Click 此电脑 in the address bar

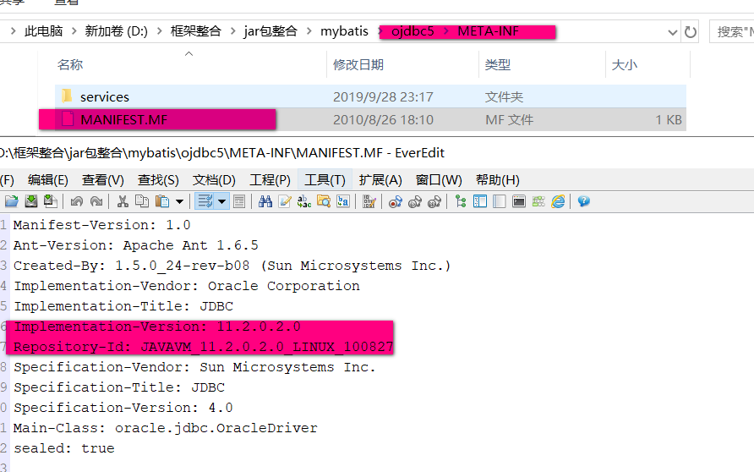[44, 31]
